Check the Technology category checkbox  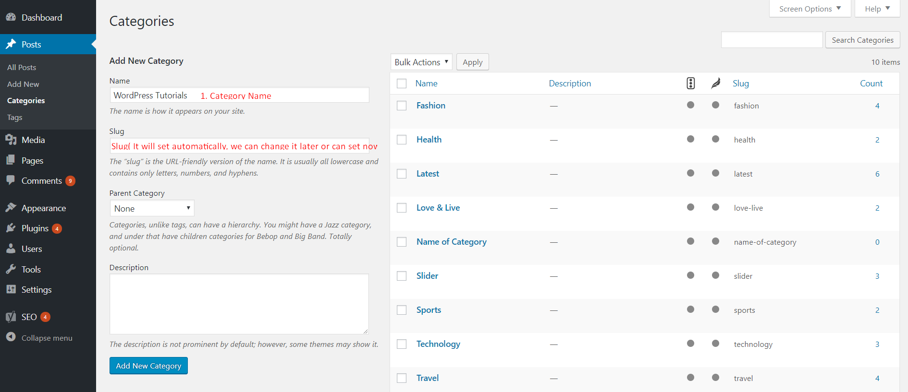pos(402,344)
